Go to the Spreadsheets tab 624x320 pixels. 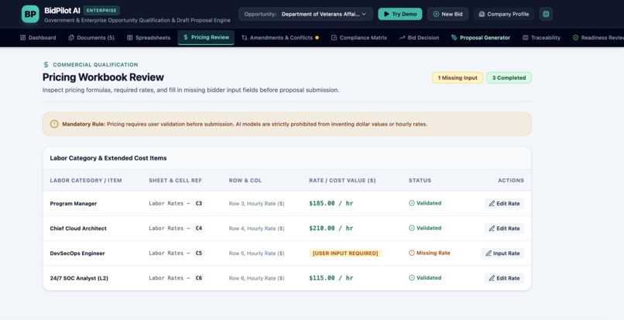click(149, 37)
